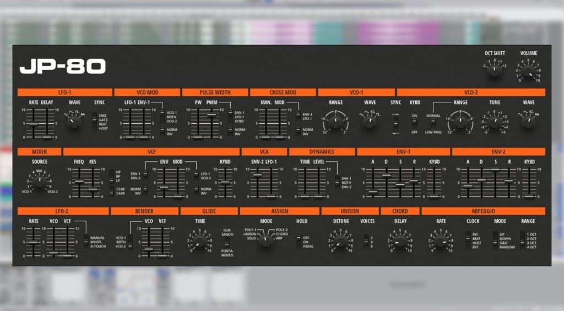Flip LFO-2 MANUAL/WHEEL/A-TOUCH switch
The width and height of the screenshot is (564, 311).
click(86, 242)
